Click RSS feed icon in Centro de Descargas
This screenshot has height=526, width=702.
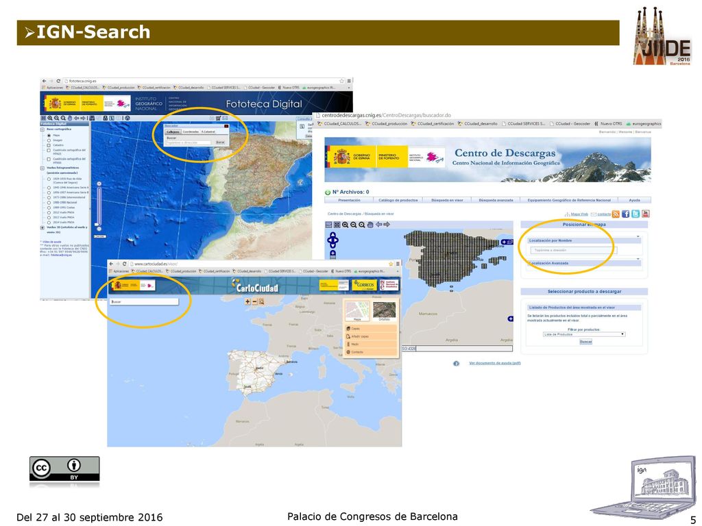pyautogui.click(x=616, y=214)
